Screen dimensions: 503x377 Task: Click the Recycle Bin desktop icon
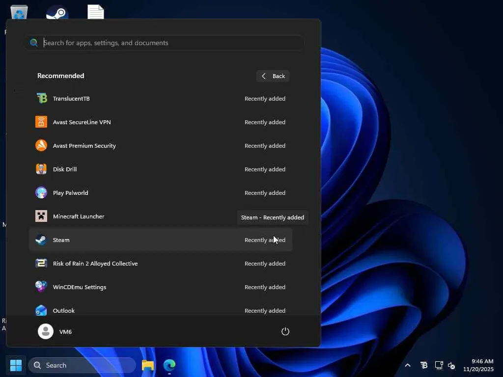coord(19,12)
